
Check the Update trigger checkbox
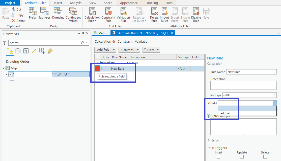pos(242,157)
